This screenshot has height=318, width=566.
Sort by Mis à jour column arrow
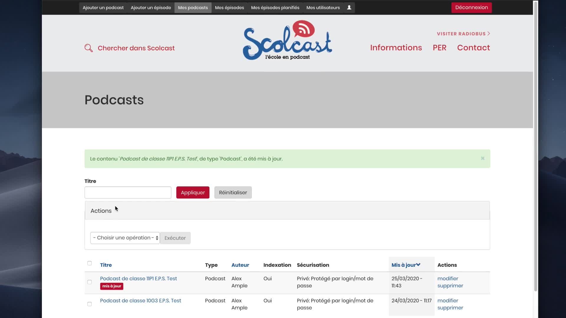click(418, 265)
